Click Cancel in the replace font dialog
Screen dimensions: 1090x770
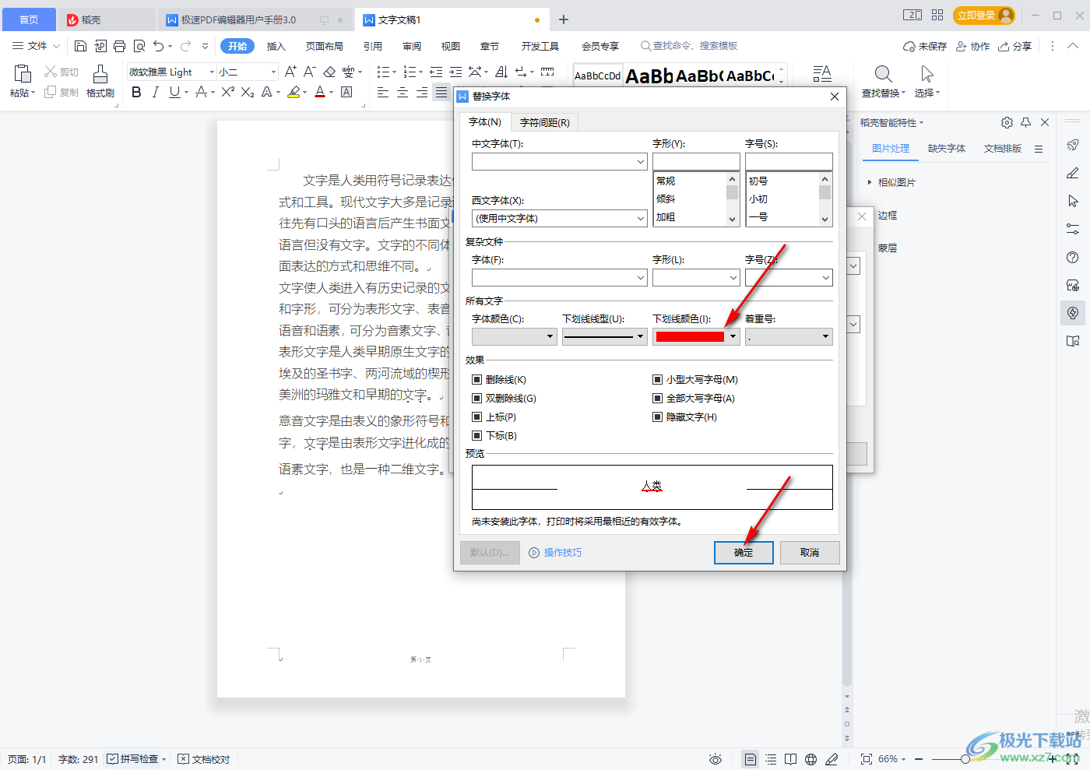tap(810, 553)
